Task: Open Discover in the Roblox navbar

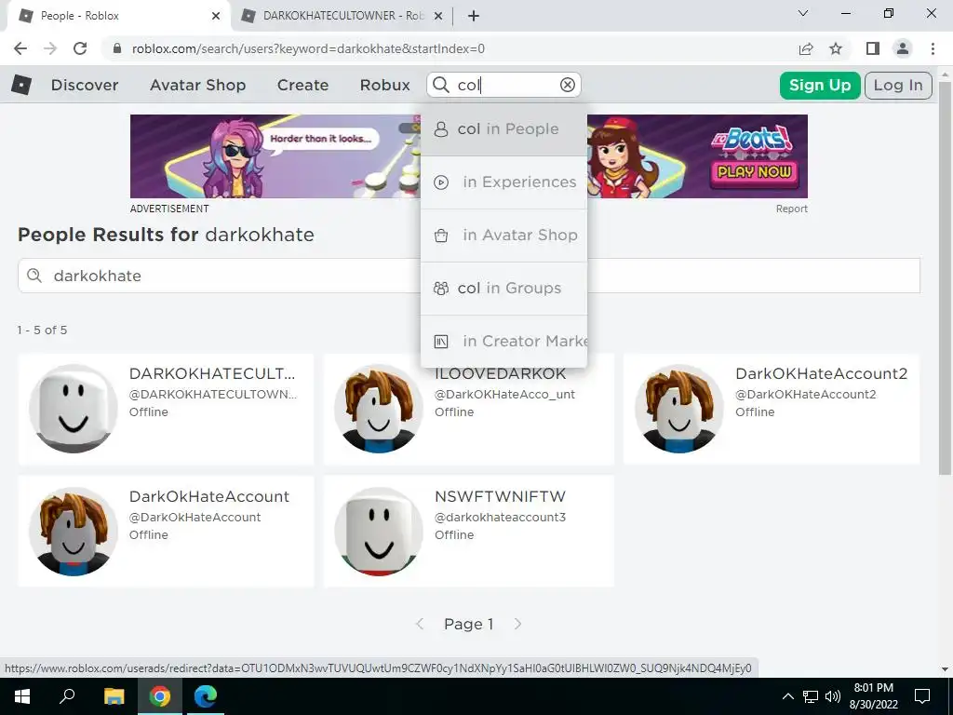Action: coord(85,85)
